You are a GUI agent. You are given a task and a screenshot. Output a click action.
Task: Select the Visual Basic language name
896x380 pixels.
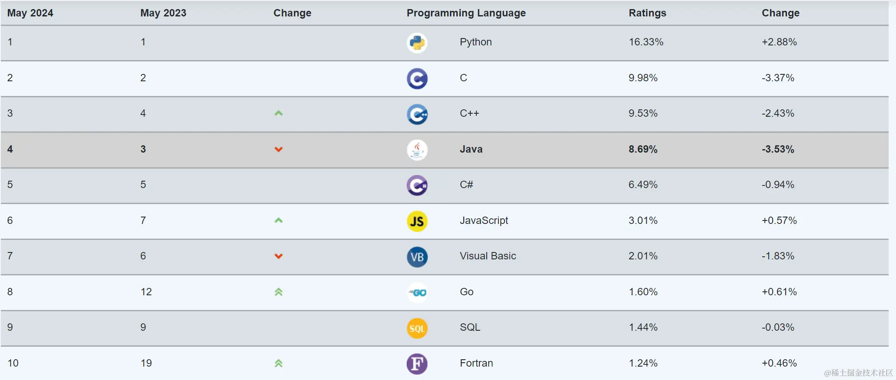(488, 256)
